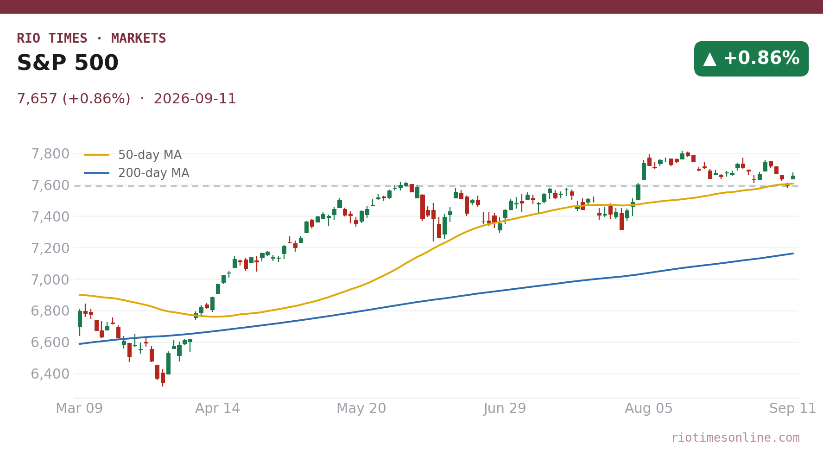Click the 7,200 y-axis label
The height and width of the screenshot is (463, 823).
click(x=50, y=248)
